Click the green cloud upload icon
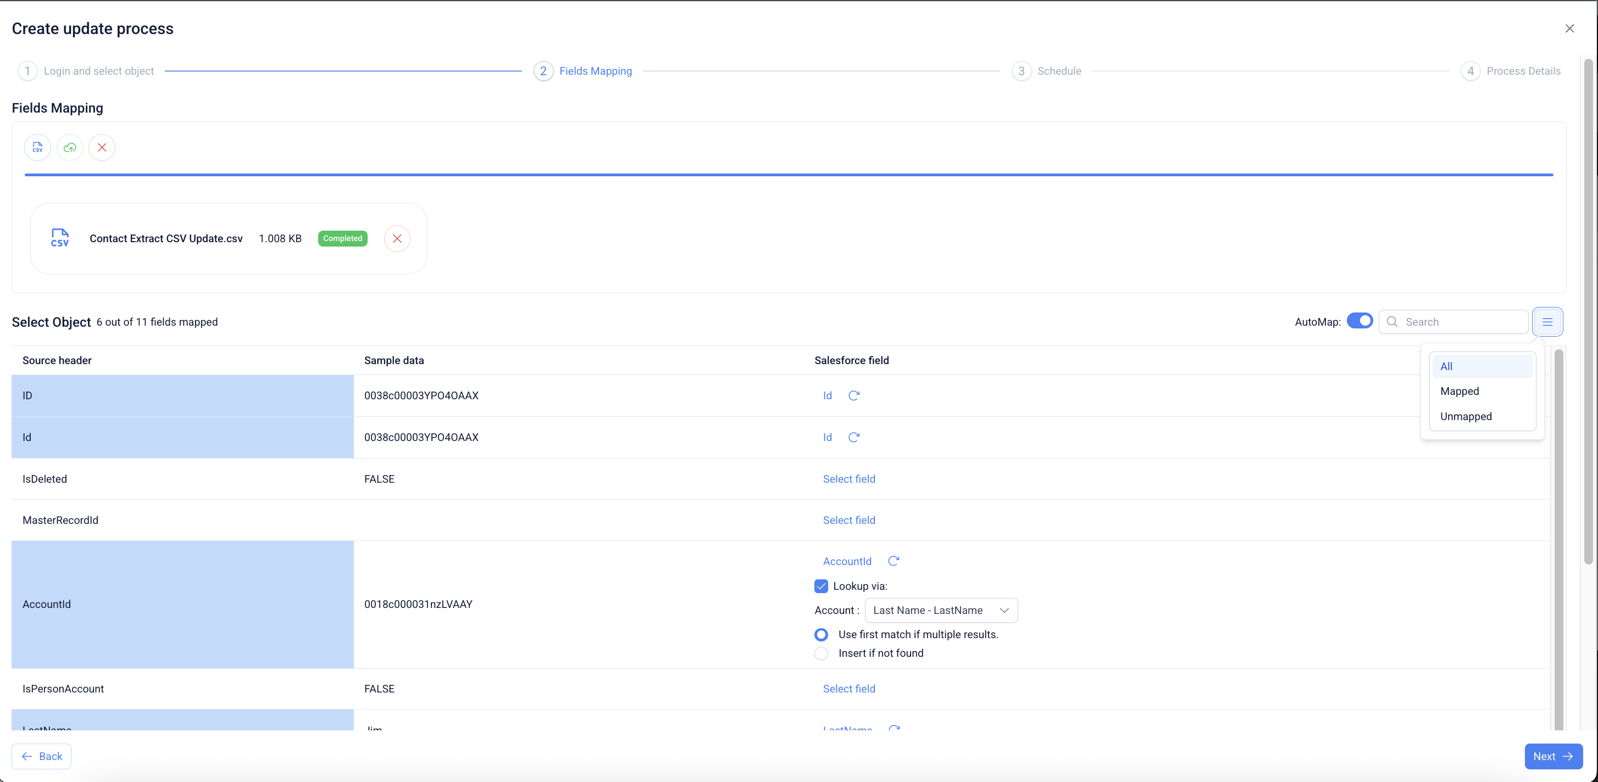 point(69,148)
